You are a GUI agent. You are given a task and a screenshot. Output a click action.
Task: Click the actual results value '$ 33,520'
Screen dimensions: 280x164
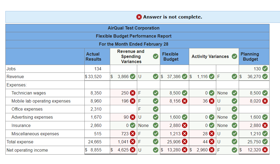(93, 76)
